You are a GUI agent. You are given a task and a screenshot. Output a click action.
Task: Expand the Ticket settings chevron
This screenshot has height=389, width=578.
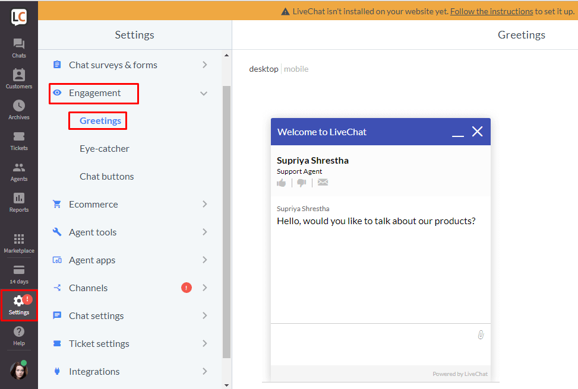pos(205,343)
